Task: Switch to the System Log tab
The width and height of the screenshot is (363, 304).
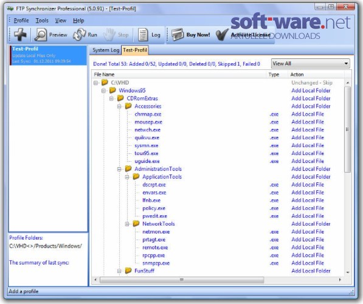Action: (x=106, y=50)
